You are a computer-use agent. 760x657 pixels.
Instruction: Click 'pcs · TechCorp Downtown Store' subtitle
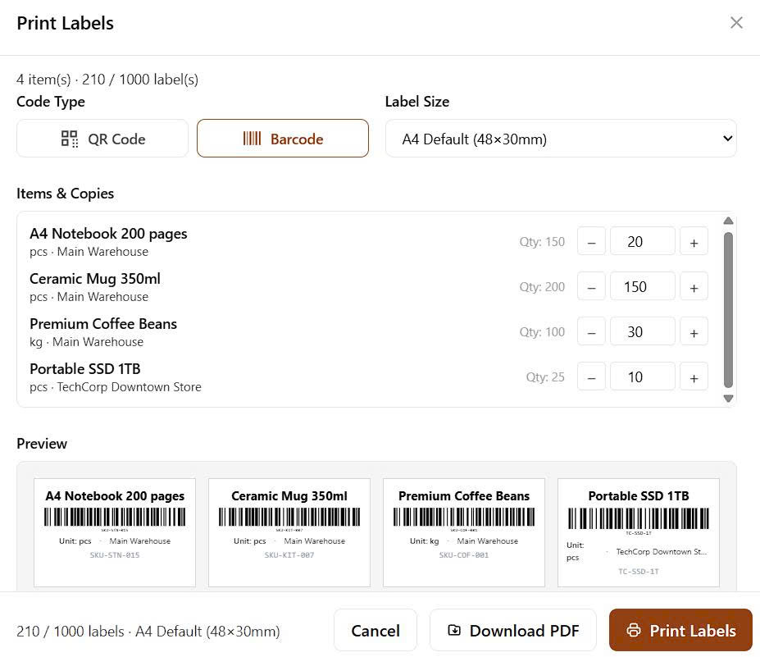pos(116,387)
